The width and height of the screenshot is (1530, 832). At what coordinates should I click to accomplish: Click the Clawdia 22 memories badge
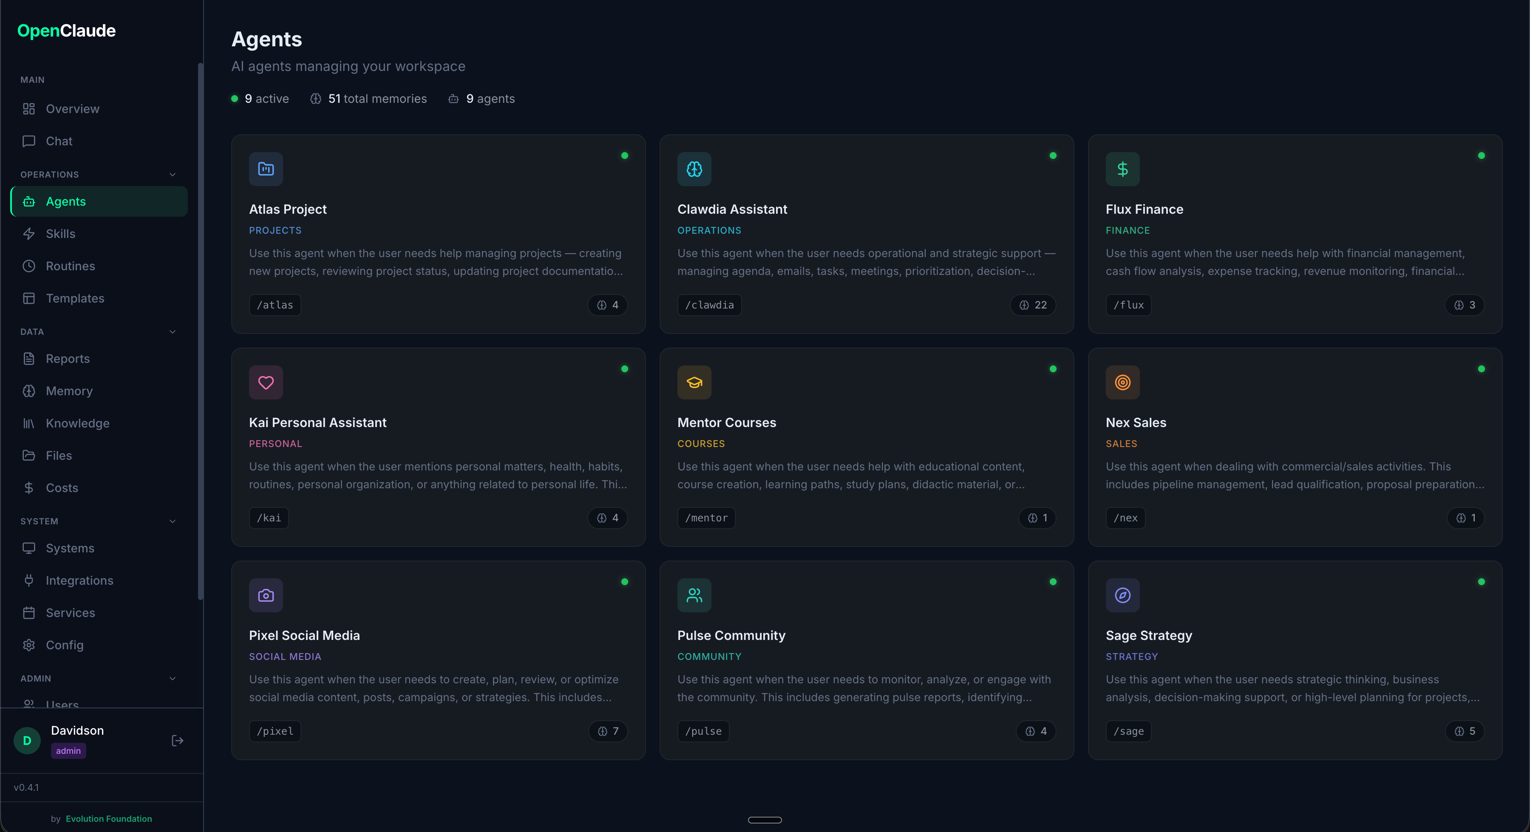pos(1033,305)
